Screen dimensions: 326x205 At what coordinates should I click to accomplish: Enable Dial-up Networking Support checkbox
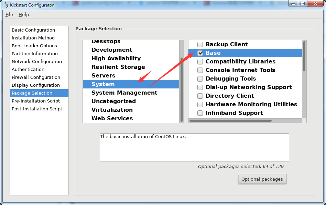coord(200,87)
